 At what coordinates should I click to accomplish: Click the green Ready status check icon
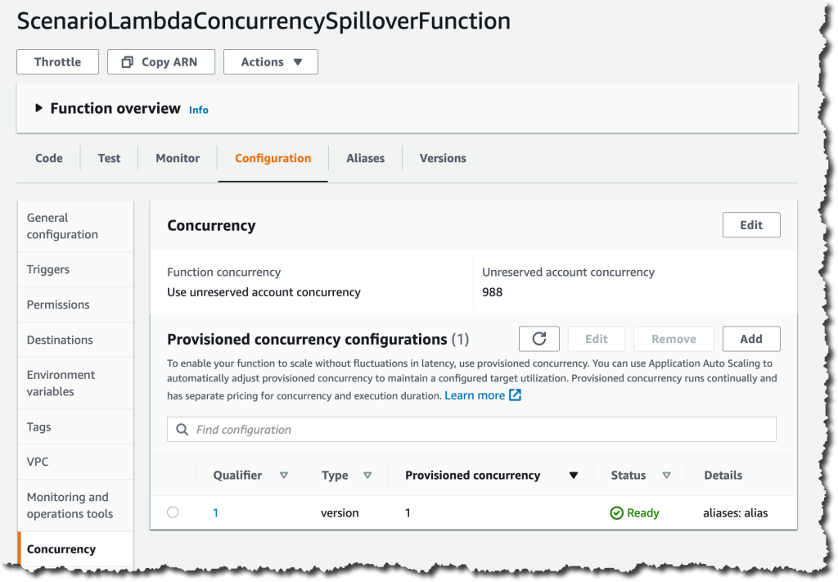(615, 512)
